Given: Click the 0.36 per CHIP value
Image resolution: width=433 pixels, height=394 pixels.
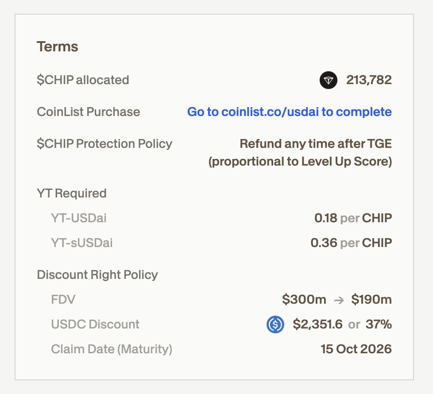Looking at the screenshot, I should point(351,243).
